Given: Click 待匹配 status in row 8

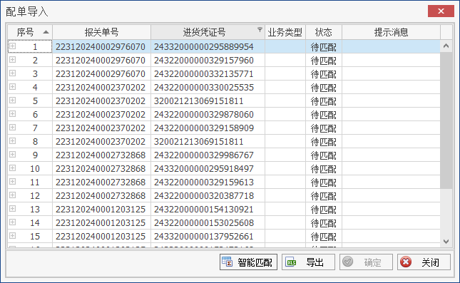Looking at the screenshot, I should [324, 142].
